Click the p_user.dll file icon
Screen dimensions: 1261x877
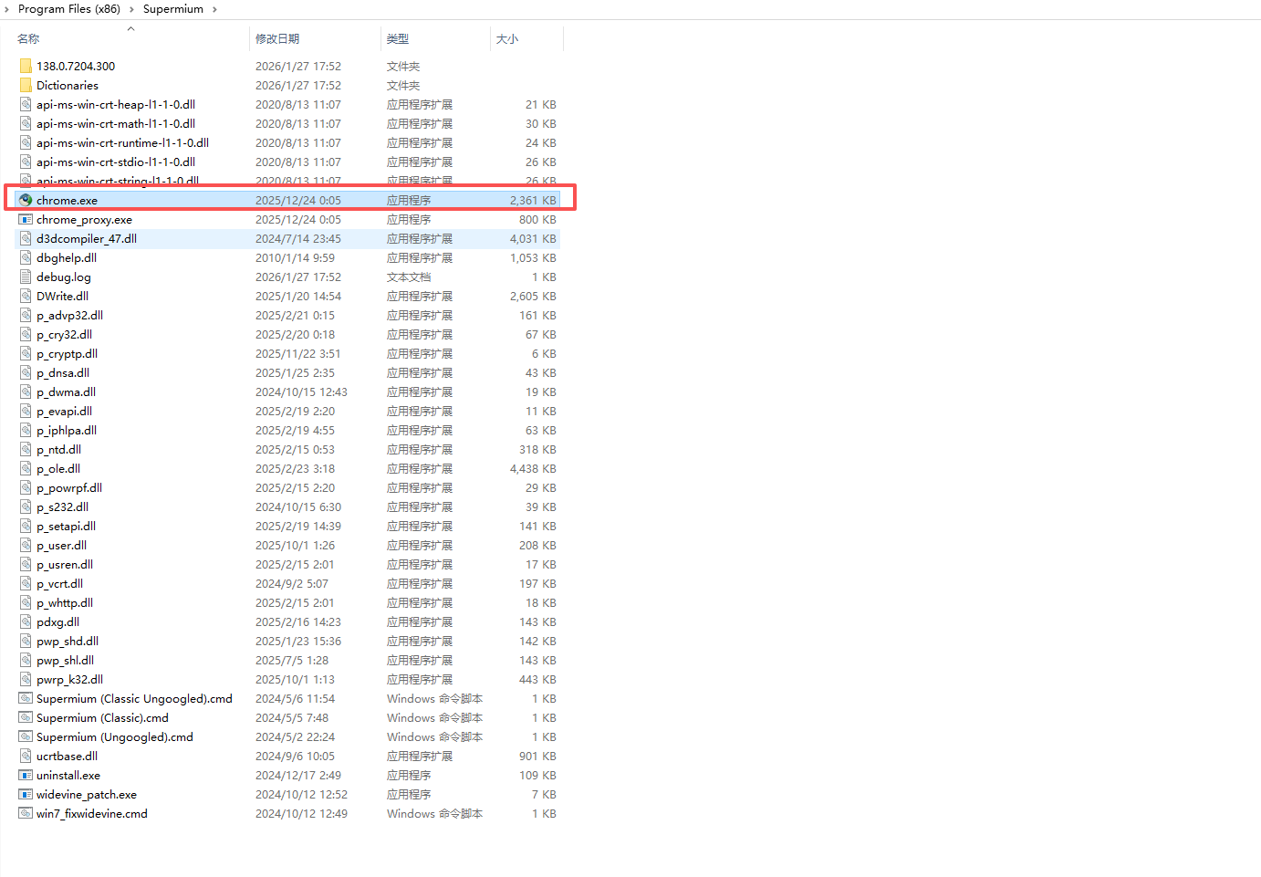(26, 545)
